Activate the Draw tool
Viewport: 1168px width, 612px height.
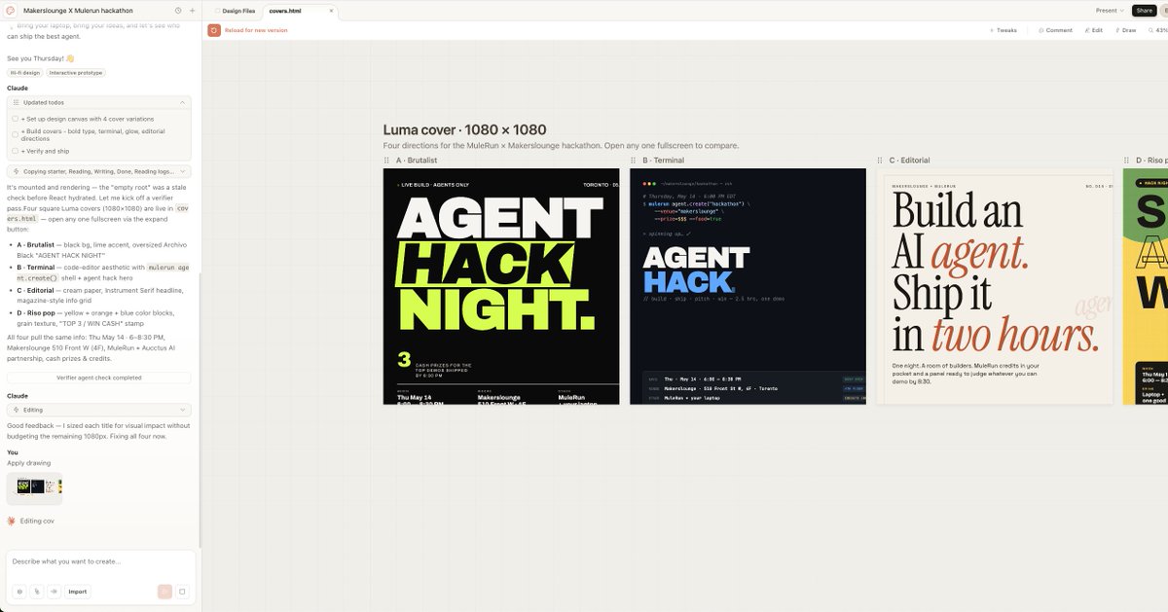1124,30
